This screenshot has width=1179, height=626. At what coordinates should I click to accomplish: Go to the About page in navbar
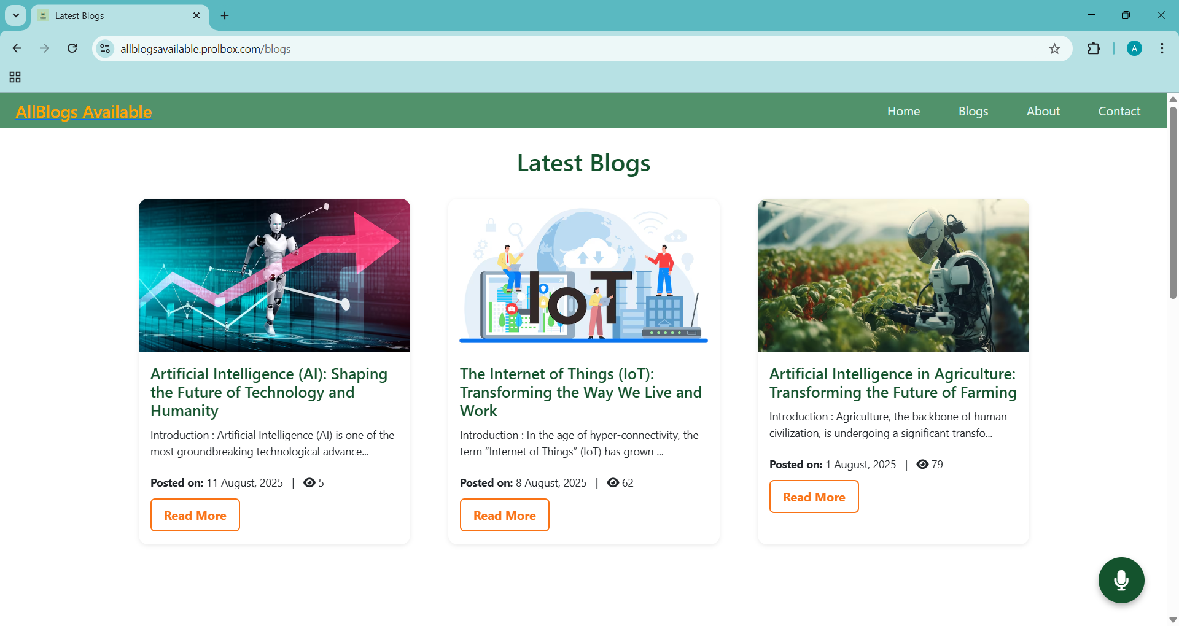coord(1043,111)
